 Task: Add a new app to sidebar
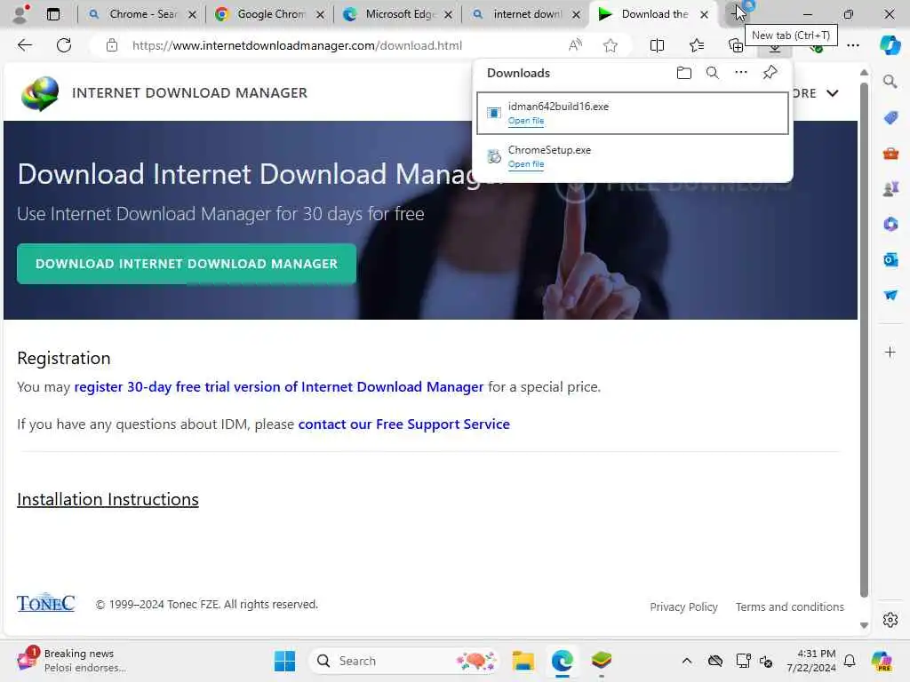[x=890, y=352]
